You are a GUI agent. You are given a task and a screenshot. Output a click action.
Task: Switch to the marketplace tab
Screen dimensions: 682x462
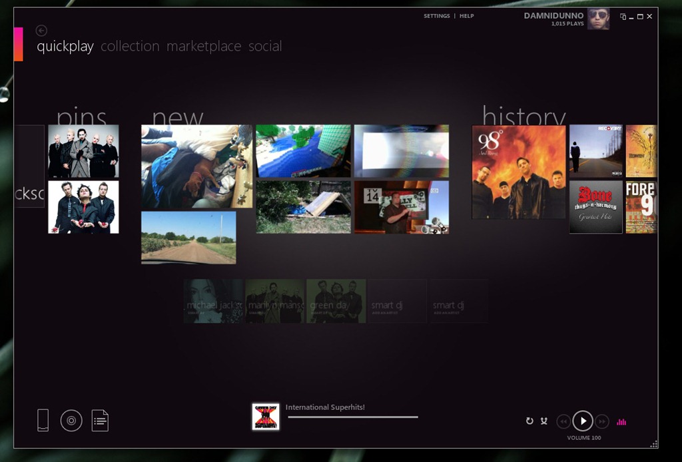204,47
